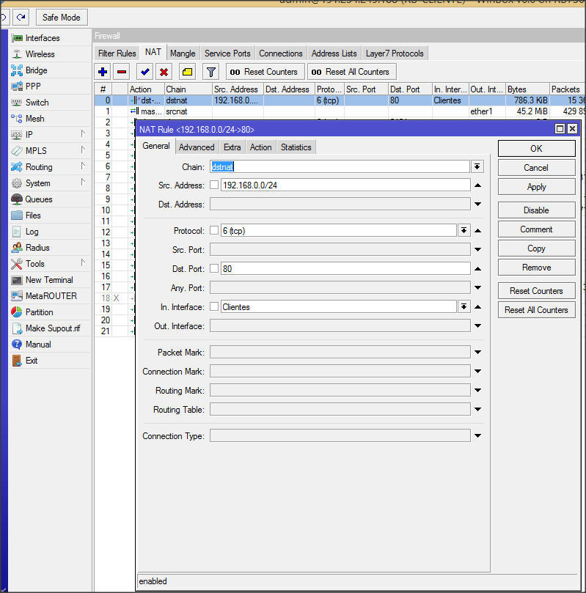Open Wireless in the sidebar
Image resolution: width=586 pixels, height=593 pixels.
coord(40,54)
